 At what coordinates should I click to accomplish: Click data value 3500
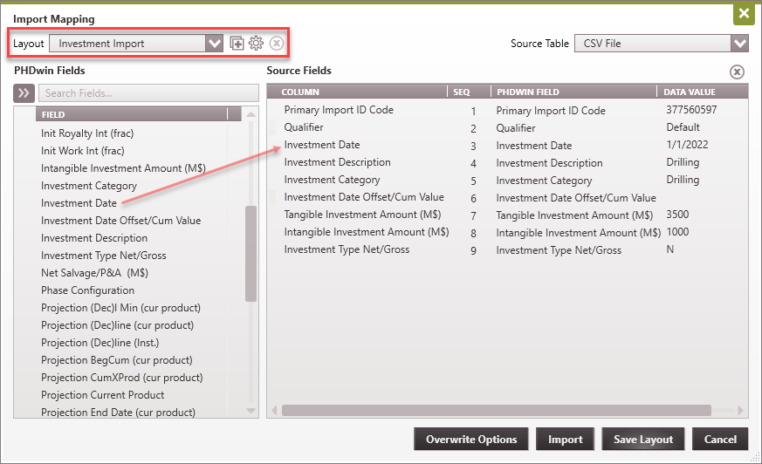(677, 215)
